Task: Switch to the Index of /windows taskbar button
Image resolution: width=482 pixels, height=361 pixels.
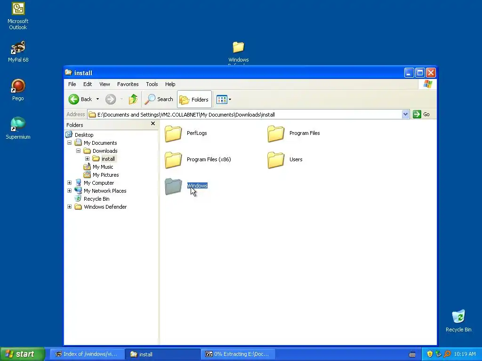Action: click(x=87, y=354)
